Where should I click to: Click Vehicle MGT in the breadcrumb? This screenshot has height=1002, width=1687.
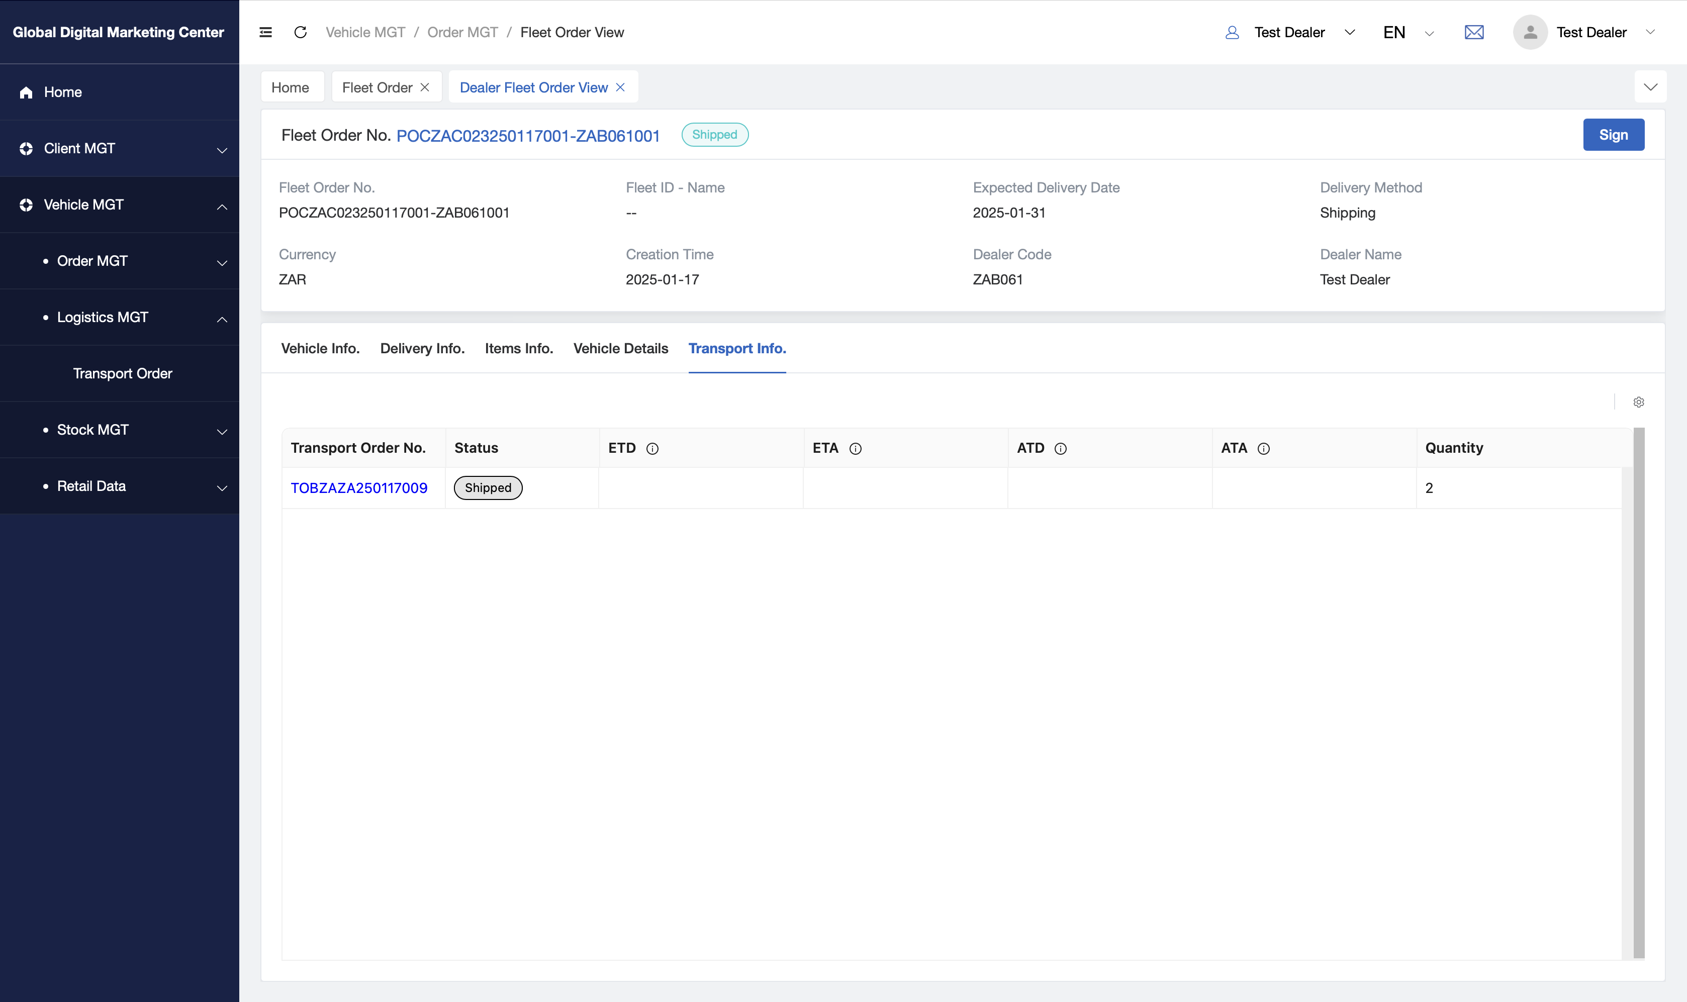tap(365, 32)
